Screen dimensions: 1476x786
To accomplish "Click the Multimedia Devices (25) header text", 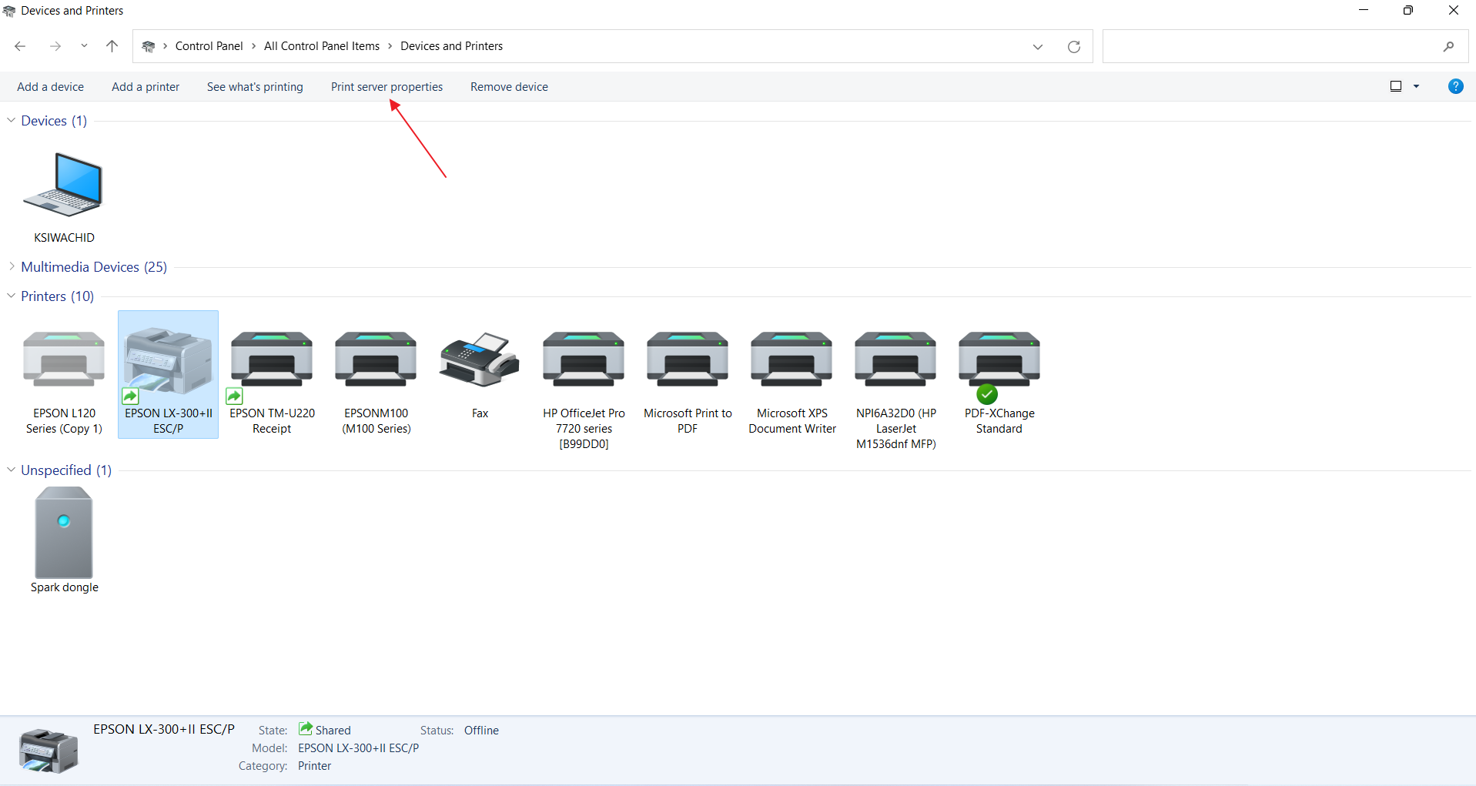I will click(x=94, y=267).
